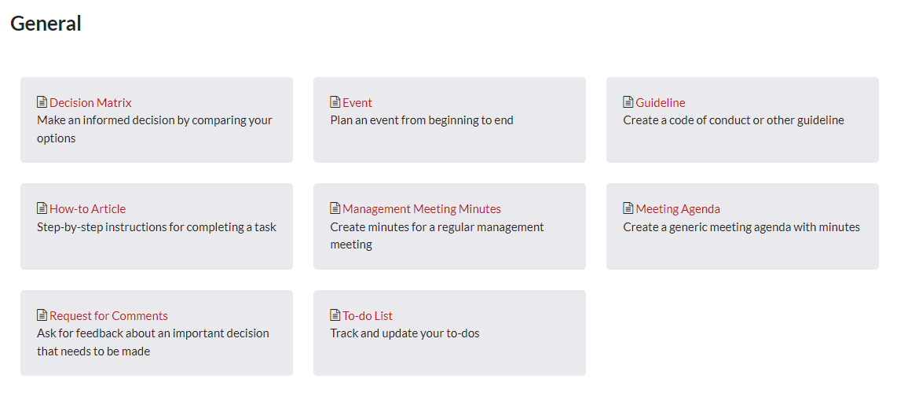Click the document icon beside How-to Article

click(42, 208)
